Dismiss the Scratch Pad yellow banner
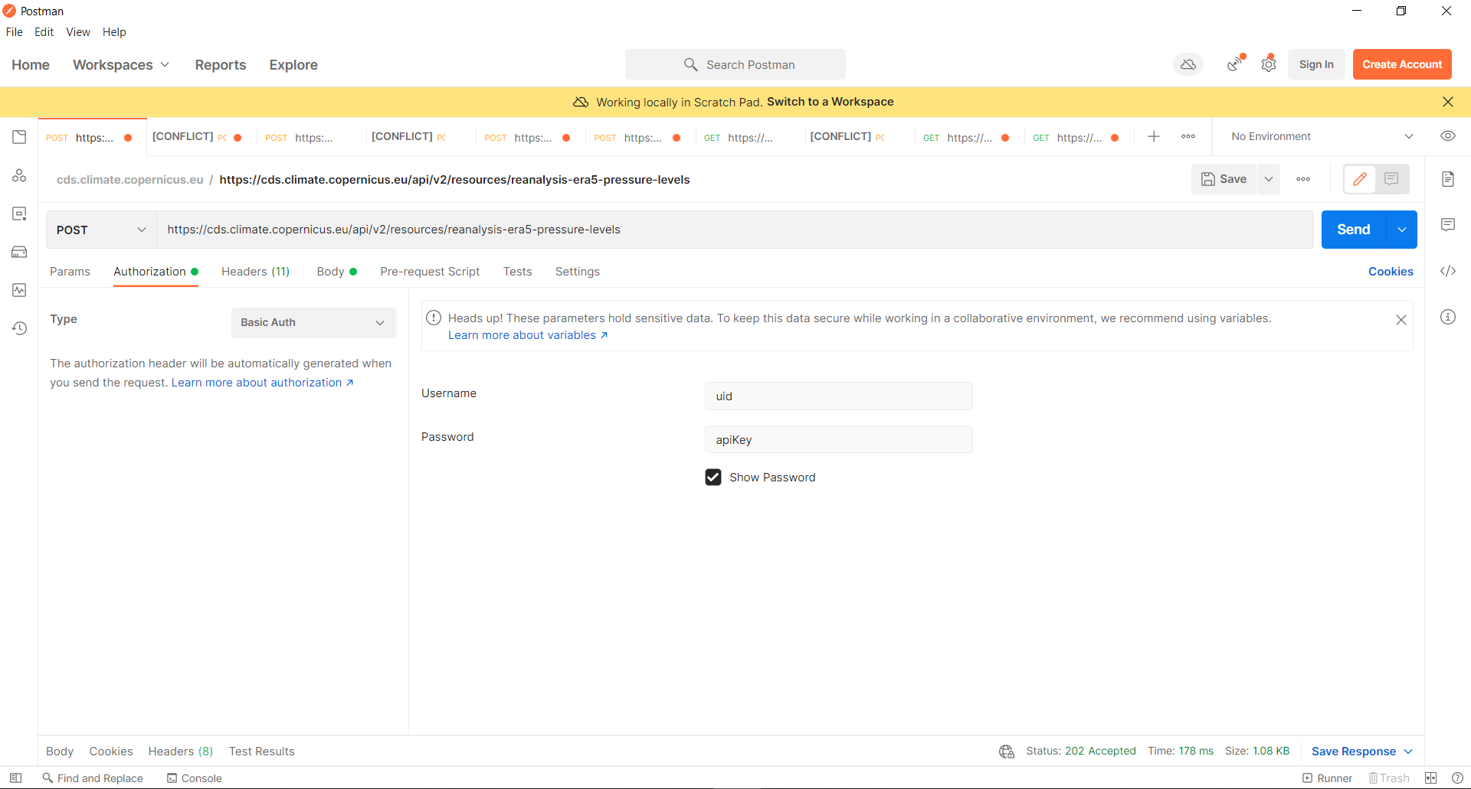1471x789 pixels. coord(1448,102)
